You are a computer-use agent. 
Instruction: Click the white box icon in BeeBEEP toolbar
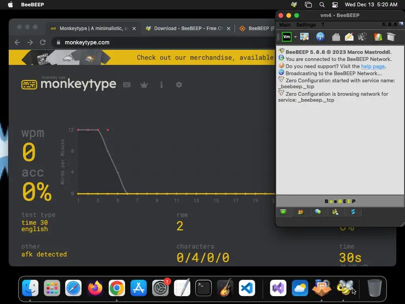pos(391,37)
